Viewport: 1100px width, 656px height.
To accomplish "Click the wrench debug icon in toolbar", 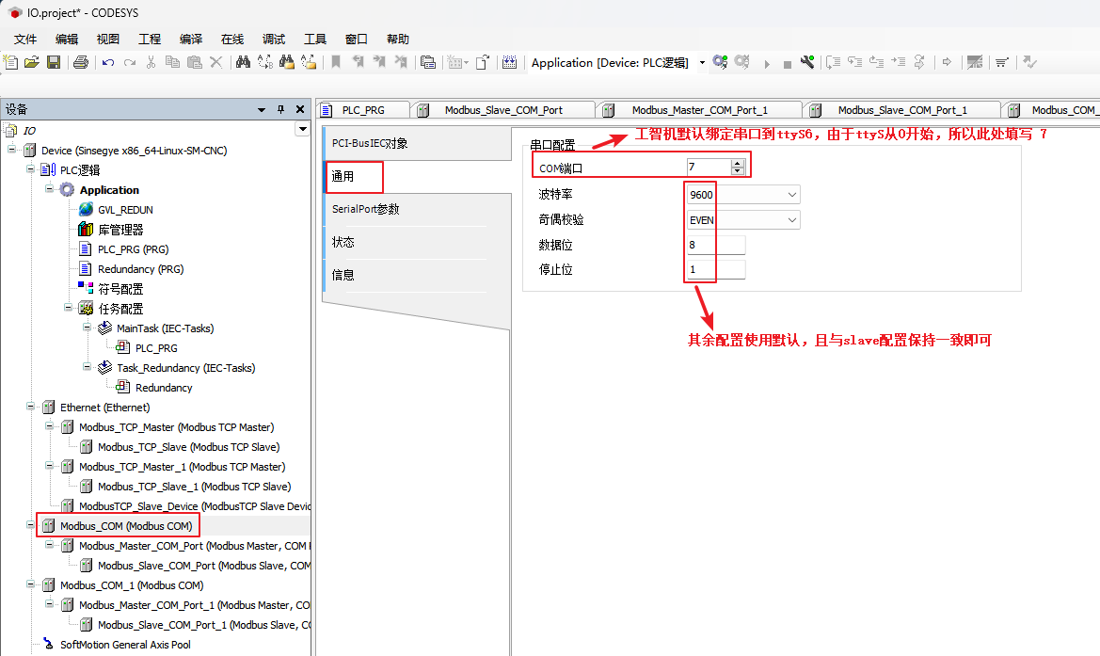I will (x=807, y=62).
